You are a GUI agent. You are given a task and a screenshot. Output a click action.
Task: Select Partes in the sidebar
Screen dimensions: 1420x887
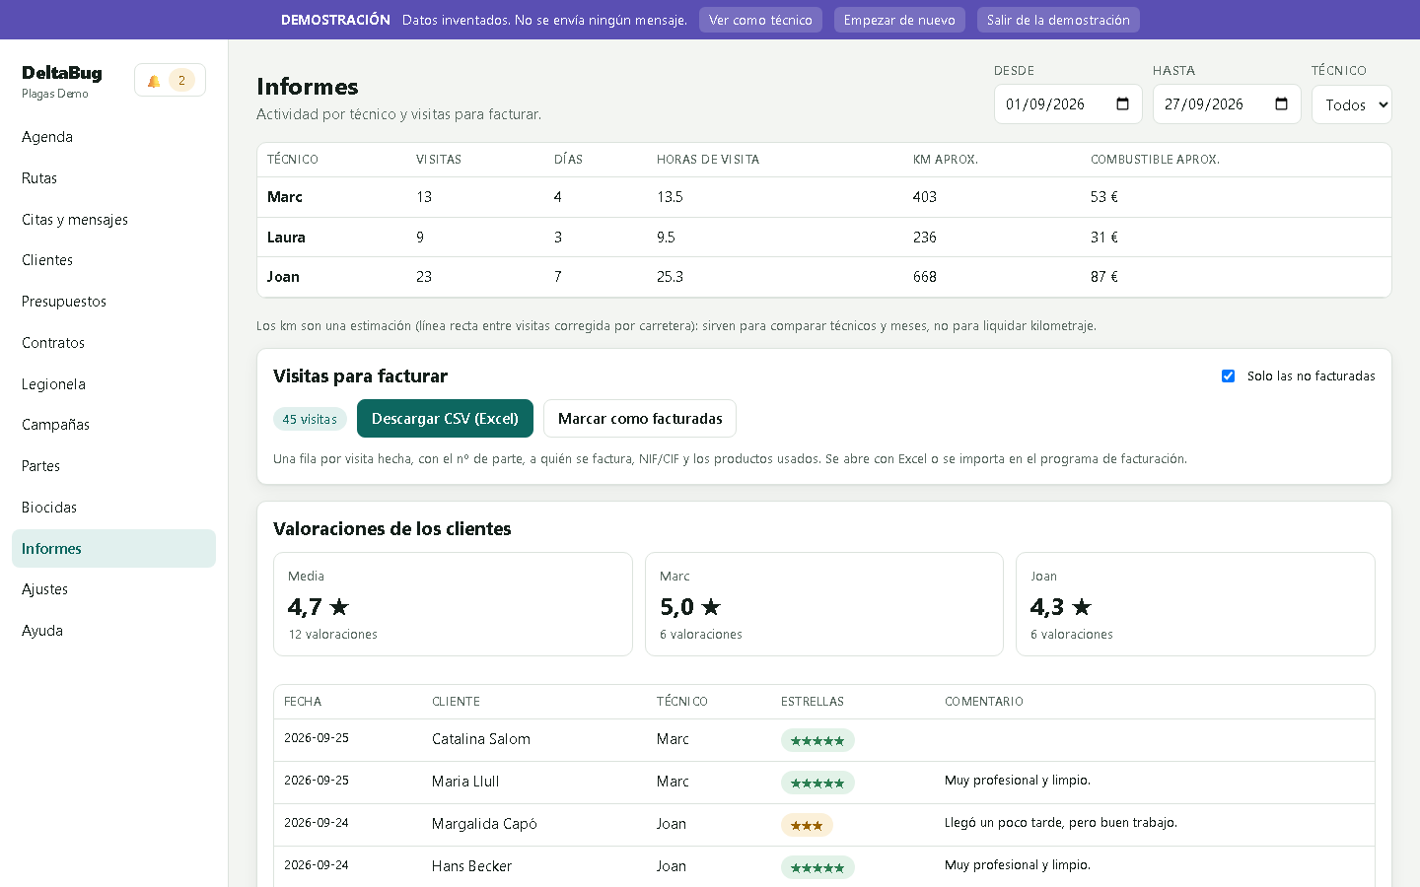tap(113, 466)
